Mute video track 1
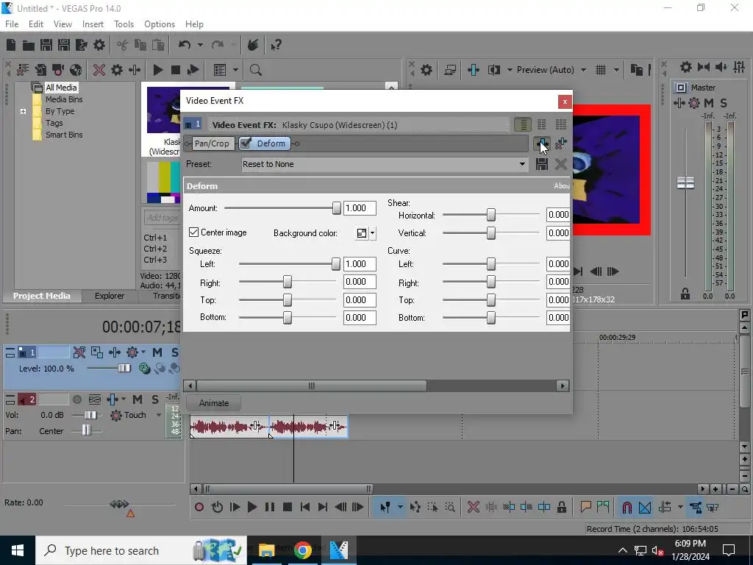The width and height of the screenshot is (753, 565). click(157, 352)
